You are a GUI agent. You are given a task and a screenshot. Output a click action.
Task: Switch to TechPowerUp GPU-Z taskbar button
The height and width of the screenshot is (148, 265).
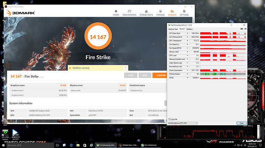tap(106, 145)
